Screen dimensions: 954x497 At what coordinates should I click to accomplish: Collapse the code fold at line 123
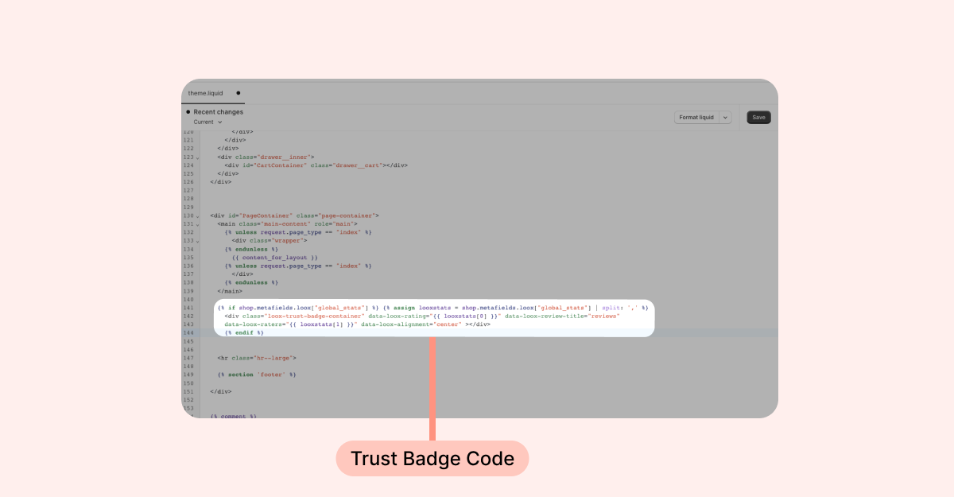click(x=198, y=157)
